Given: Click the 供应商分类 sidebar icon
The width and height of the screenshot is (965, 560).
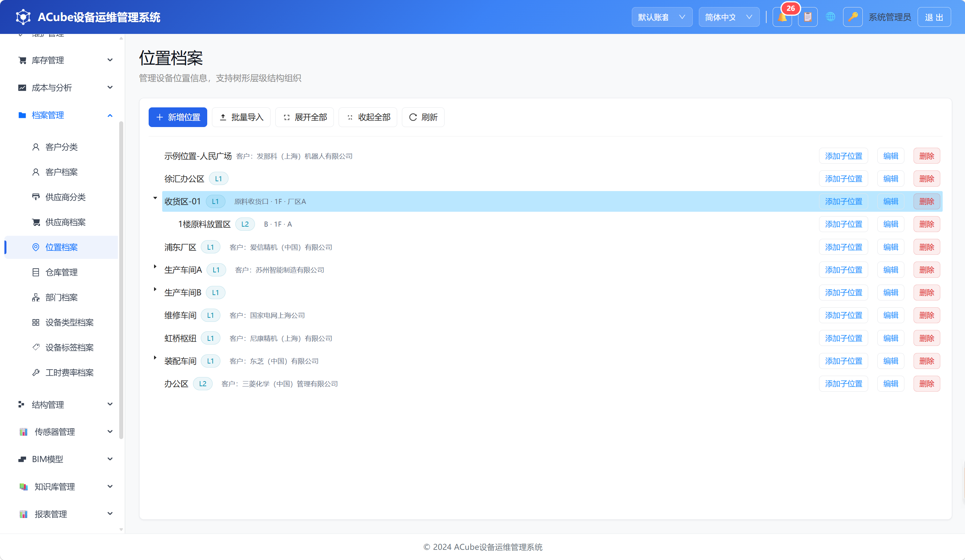Looking at the screenshot, I should [36, 197].
